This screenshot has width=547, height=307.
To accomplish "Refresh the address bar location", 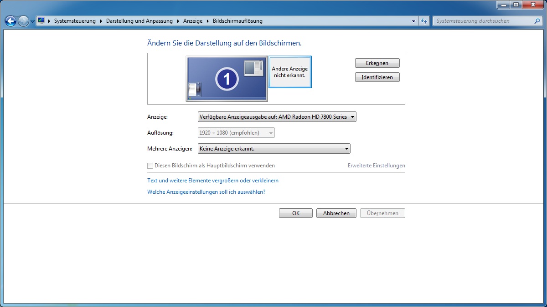I will click(424, 21).
